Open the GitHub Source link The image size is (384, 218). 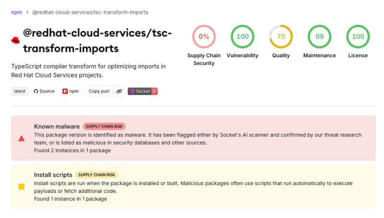click(44, 91)
